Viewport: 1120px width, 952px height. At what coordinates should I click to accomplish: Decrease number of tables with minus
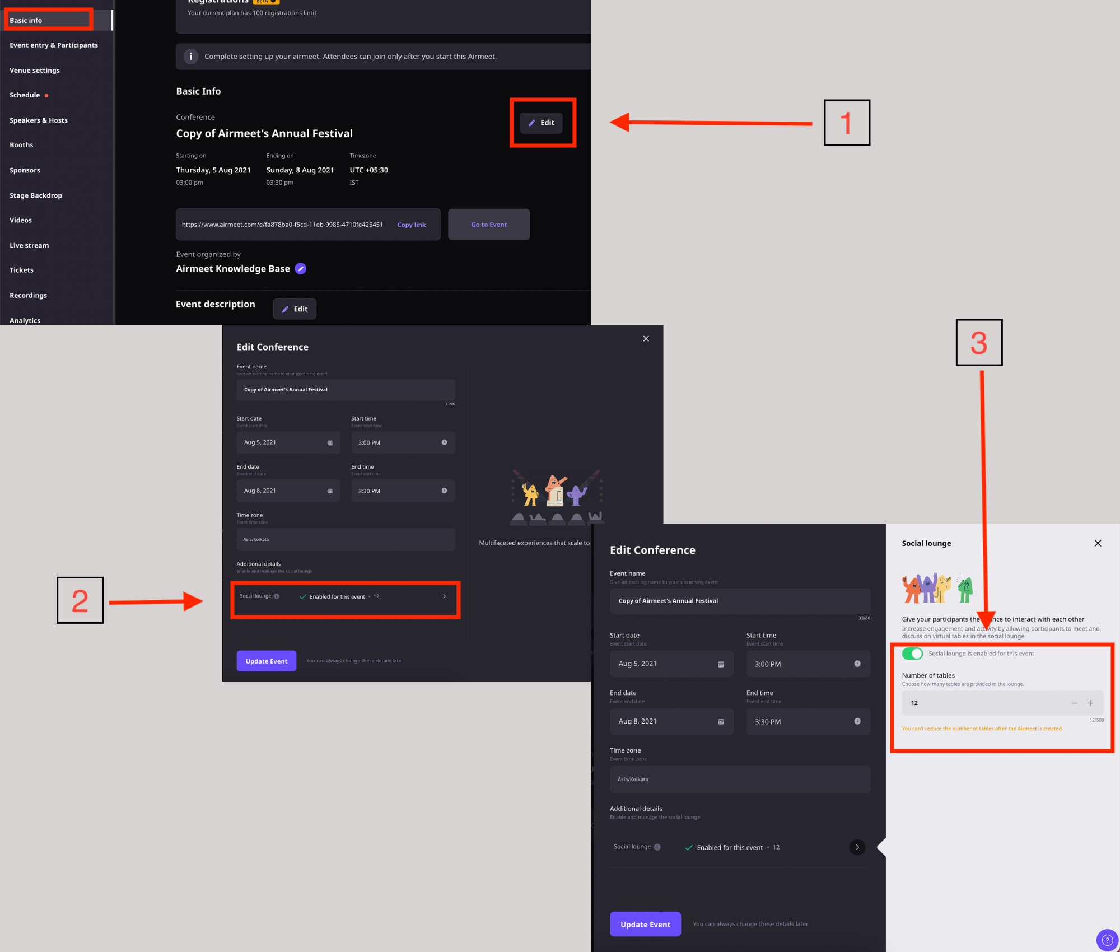(1074, 703)
